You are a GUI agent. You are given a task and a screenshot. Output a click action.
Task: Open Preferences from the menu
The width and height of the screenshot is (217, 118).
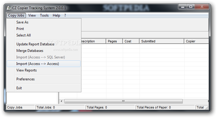(44, 79)
